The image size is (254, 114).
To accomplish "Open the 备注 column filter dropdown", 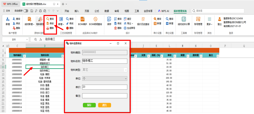I will pyautogui.click(x=218, y=56).
